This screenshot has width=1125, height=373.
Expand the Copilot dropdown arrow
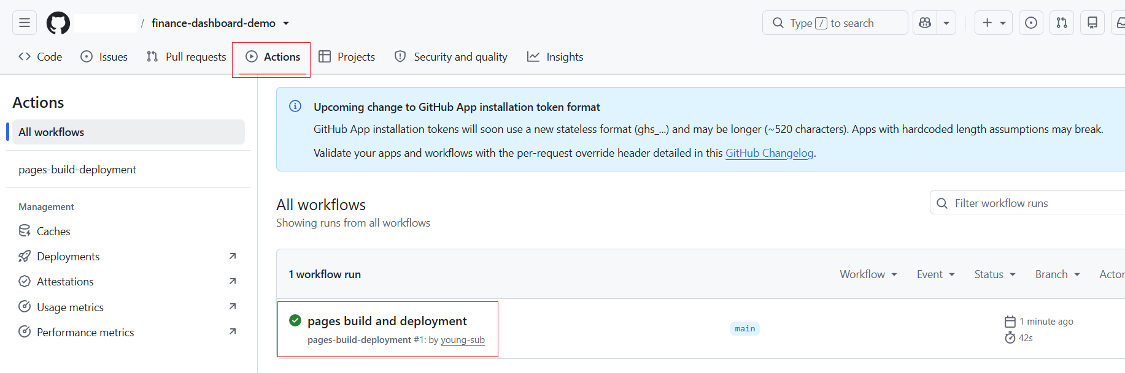pyautogui.click(x=946, y=23)
